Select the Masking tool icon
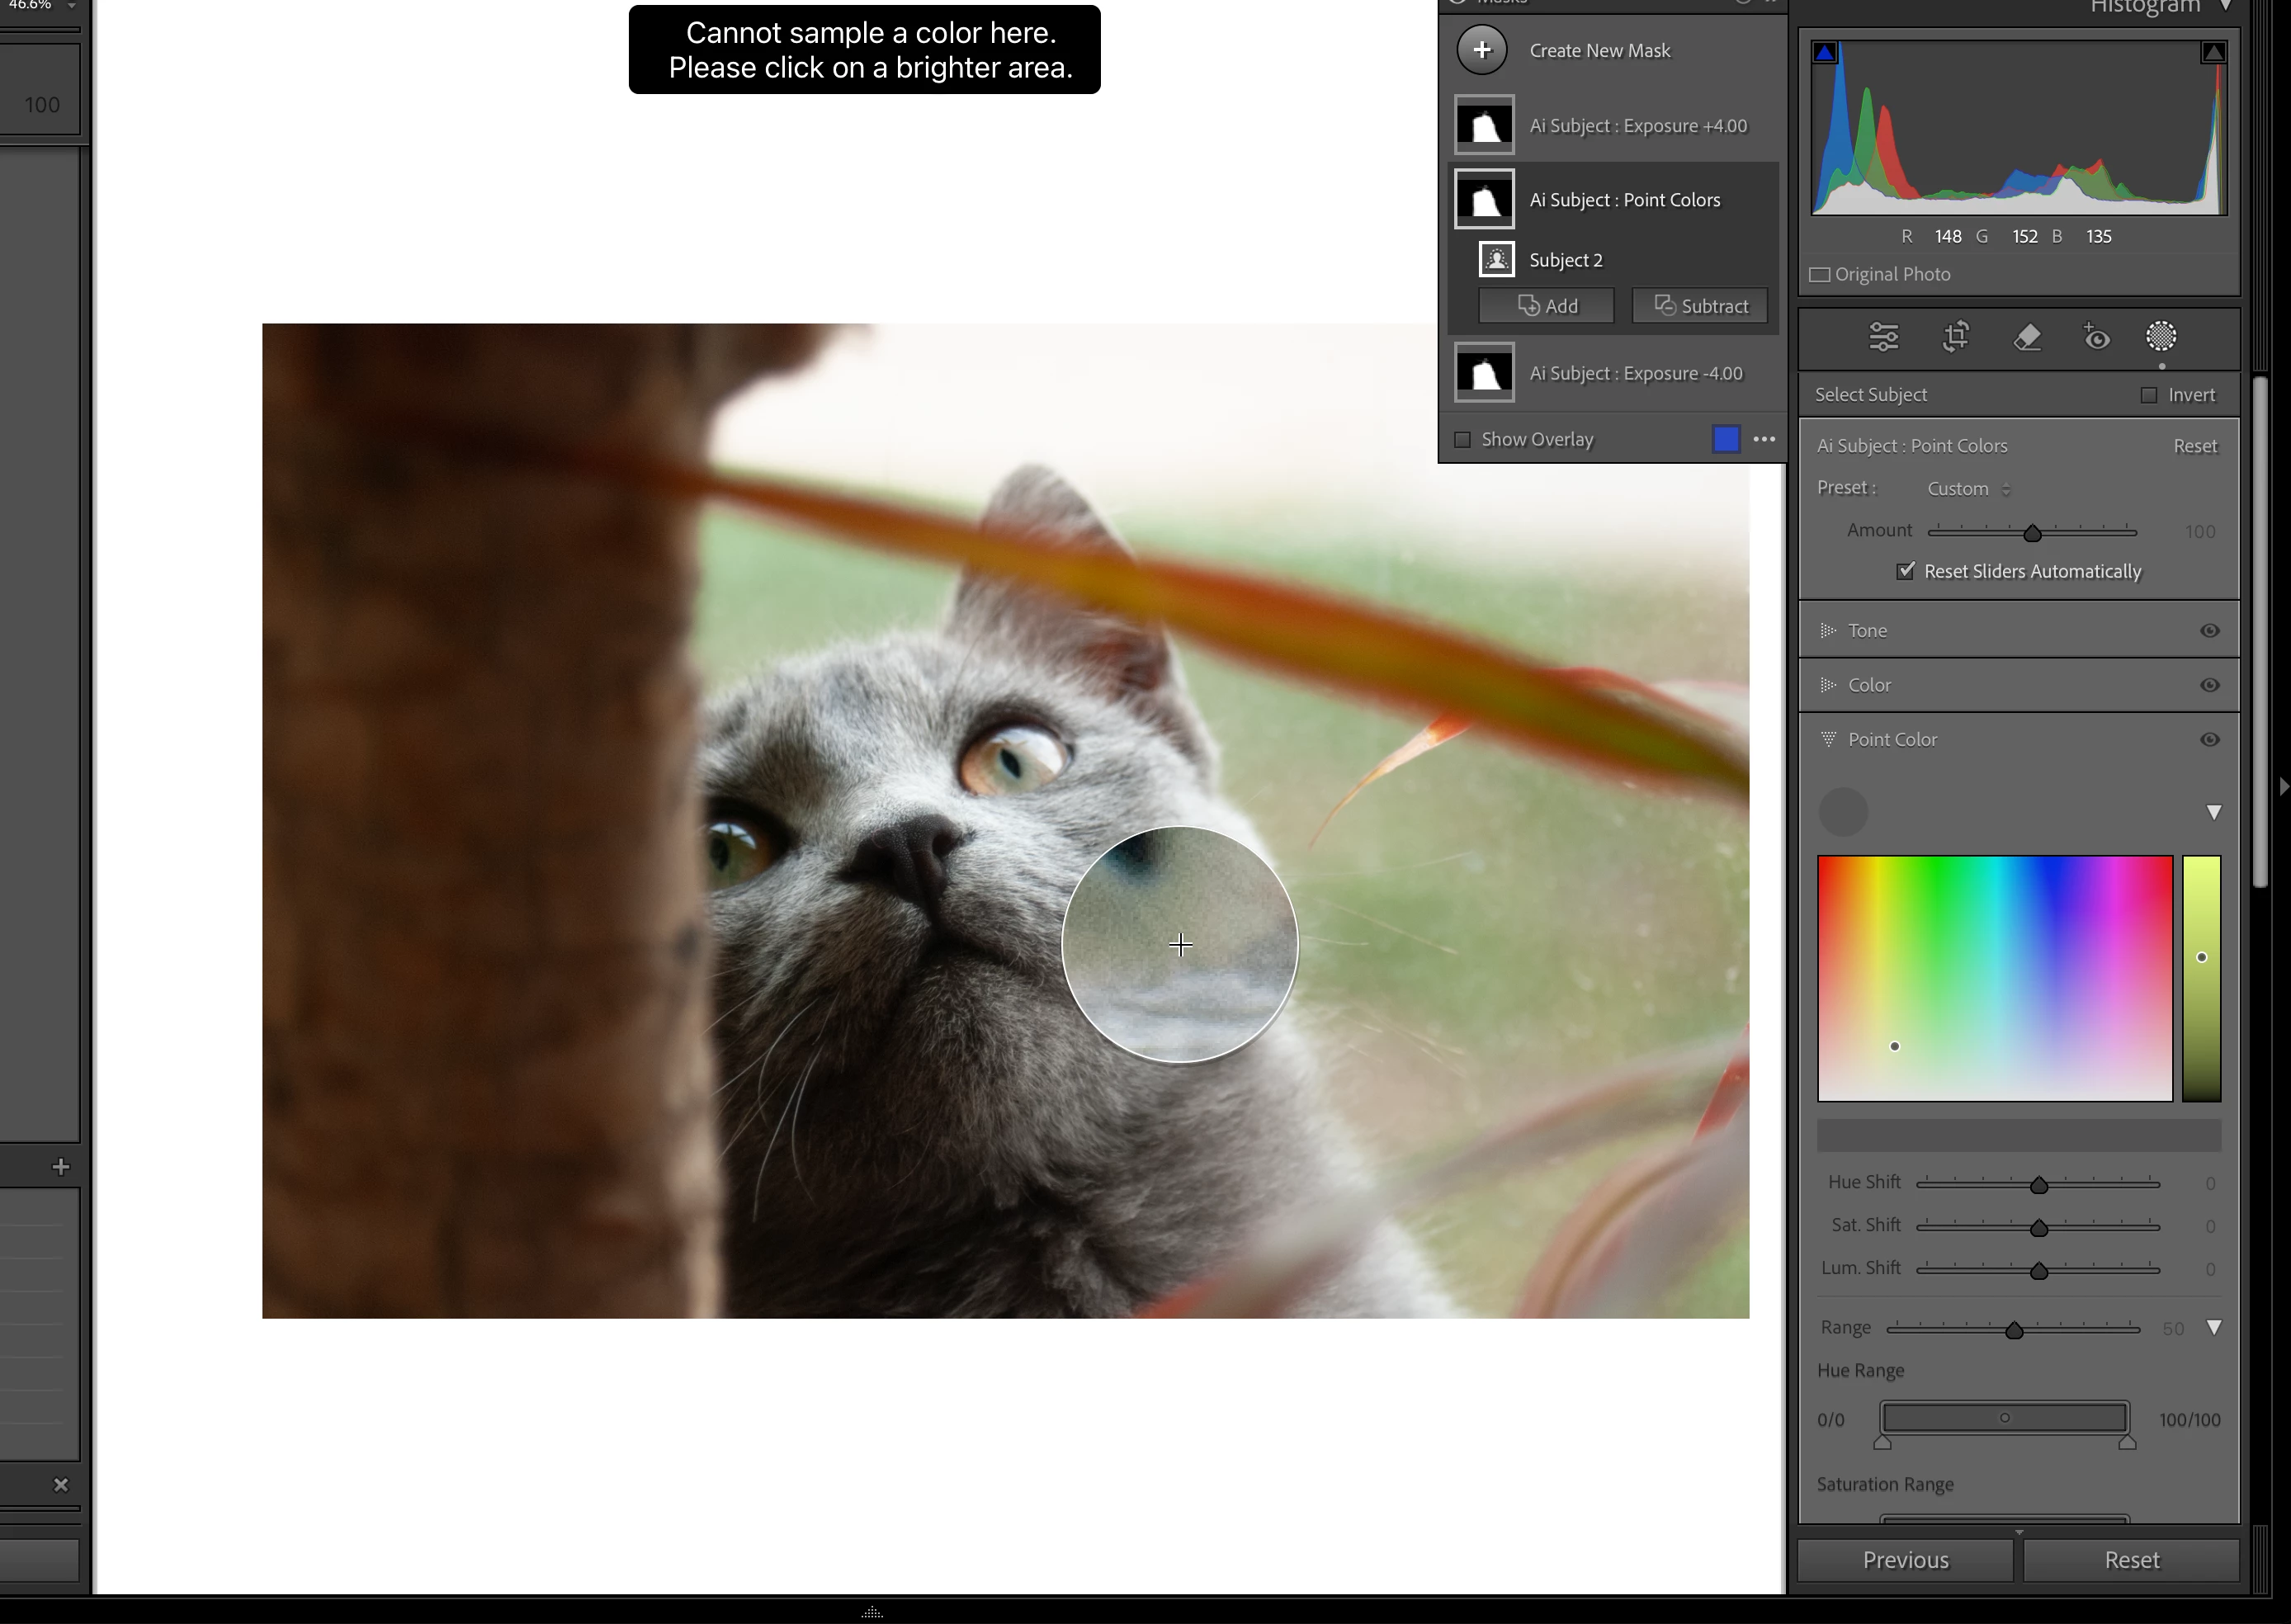 point(2161,337)
